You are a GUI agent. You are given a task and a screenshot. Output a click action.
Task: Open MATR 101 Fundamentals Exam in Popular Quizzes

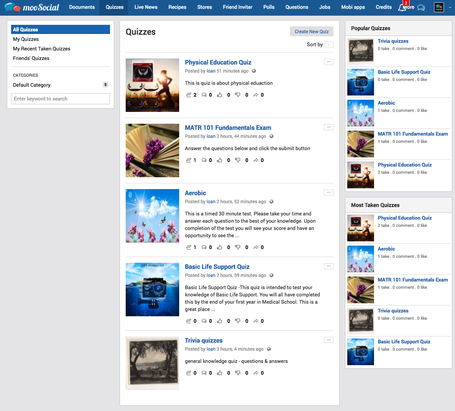[413, 134]
